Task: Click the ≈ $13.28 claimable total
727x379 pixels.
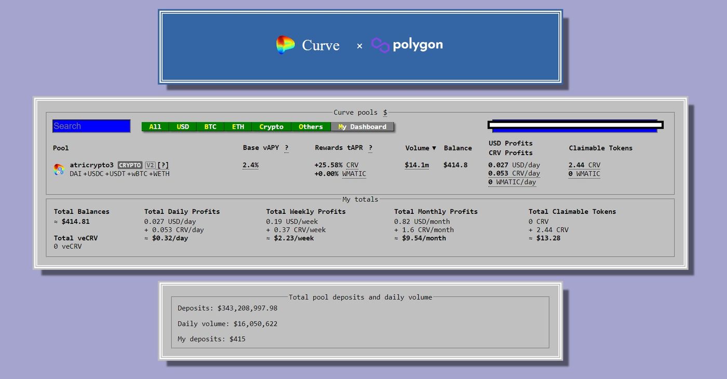Action: (545, 238)
